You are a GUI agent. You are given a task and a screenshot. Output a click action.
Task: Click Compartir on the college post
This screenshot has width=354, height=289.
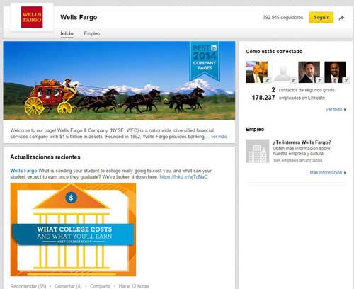click(x=100, y=286)
